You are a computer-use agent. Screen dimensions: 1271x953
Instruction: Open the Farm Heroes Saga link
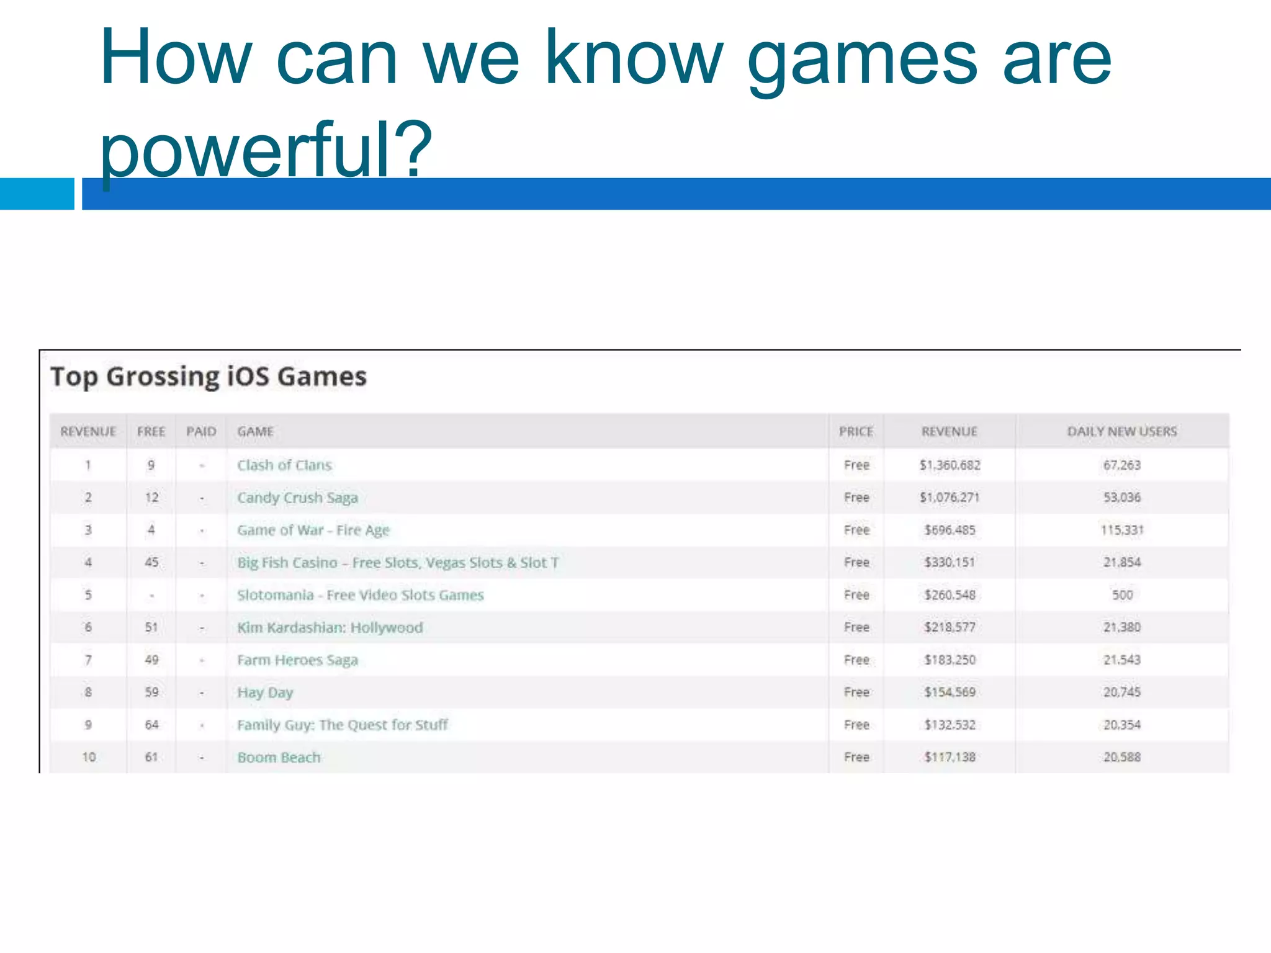[x=297, y=660]
